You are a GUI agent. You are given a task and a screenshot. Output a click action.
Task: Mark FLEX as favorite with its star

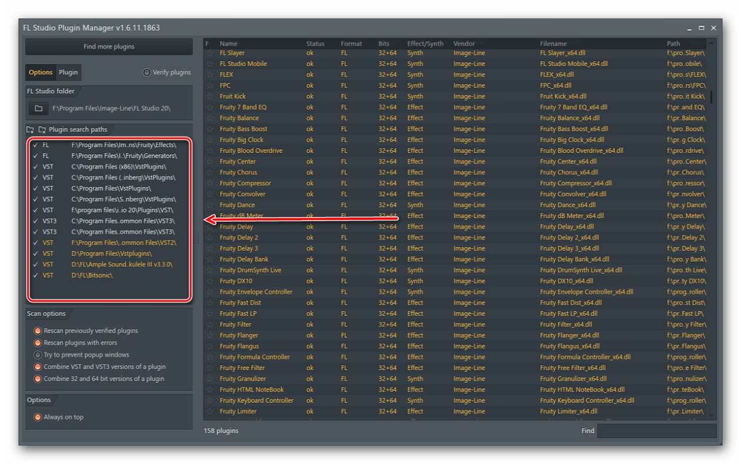[209, 75]
